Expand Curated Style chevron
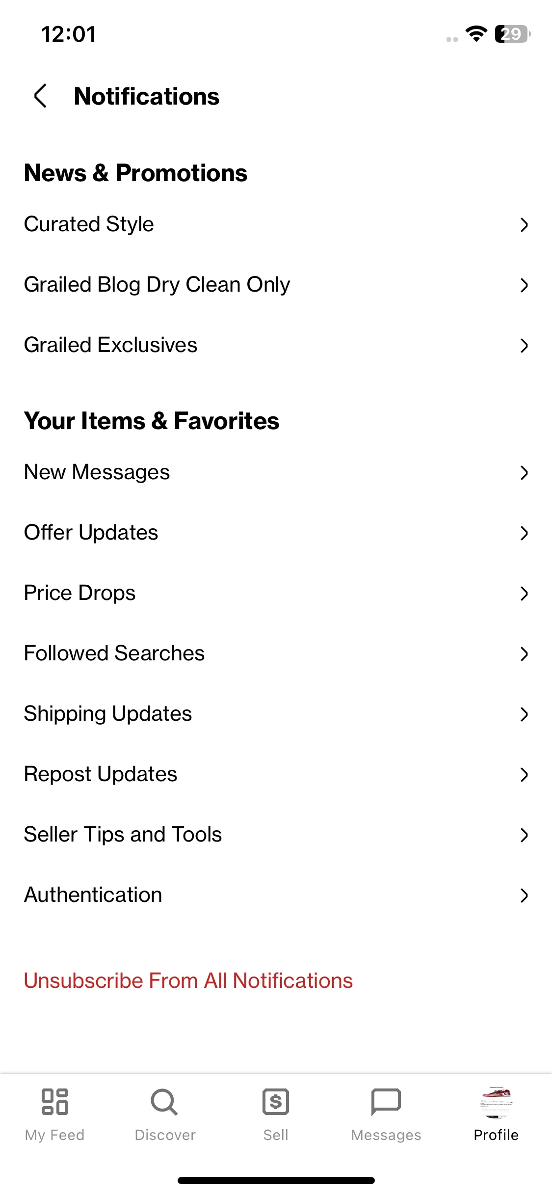552x1196 pixels. click(x=524, y=225)
